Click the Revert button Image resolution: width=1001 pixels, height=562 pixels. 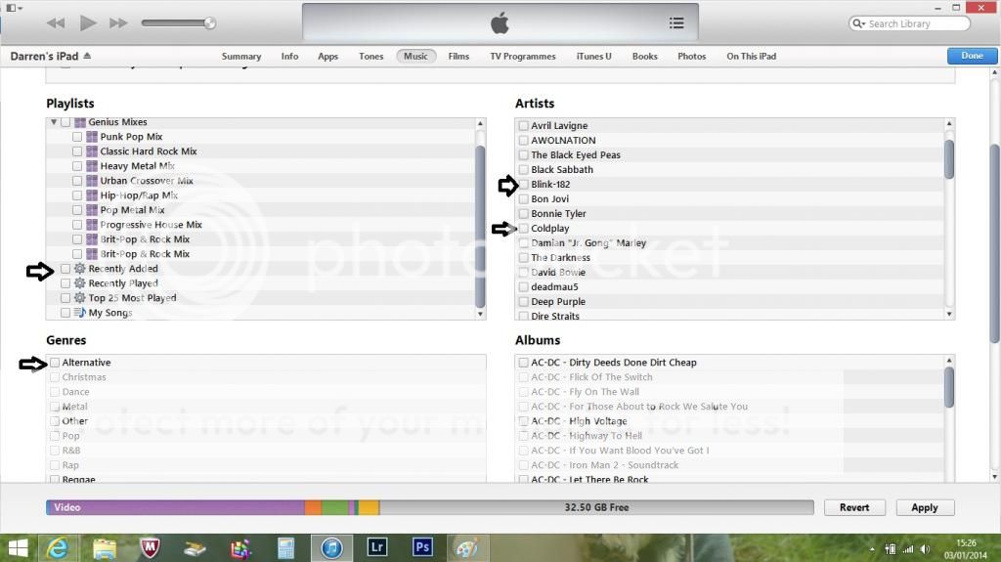tap(854, 507)
